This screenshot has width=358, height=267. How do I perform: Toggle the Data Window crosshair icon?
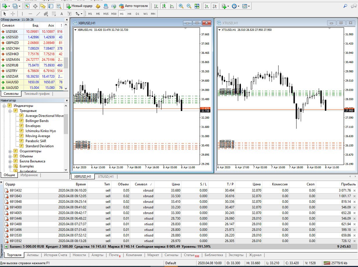pos(35,6)
